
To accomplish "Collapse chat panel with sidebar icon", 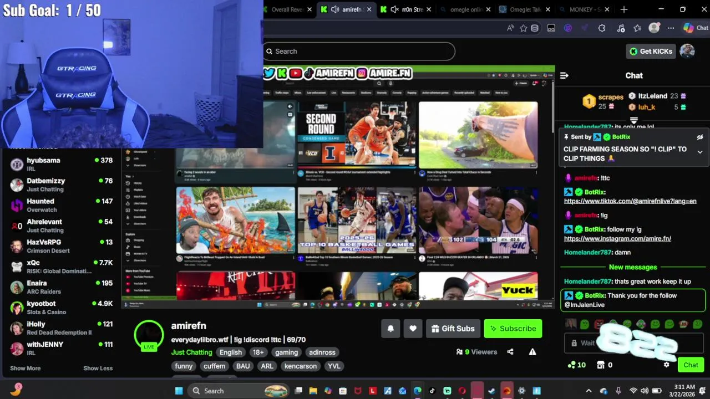I will click(564, 75).
